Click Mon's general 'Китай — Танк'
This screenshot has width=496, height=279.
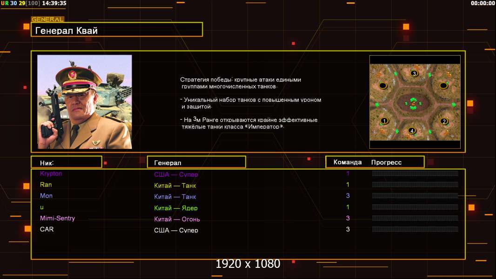[x=175, y=197]
